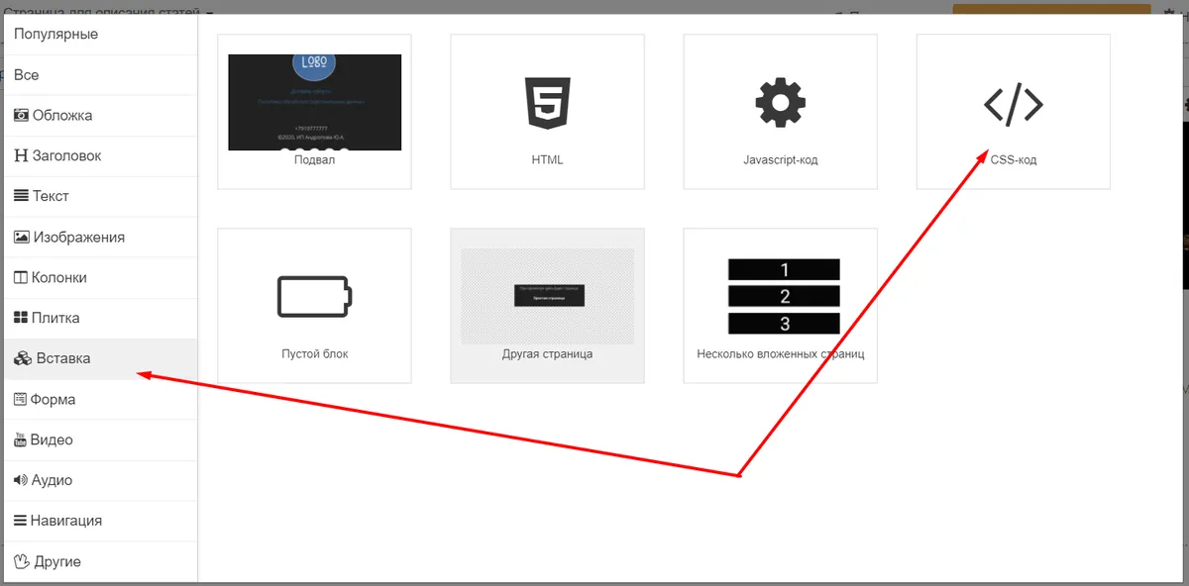Open the Текст category

point(99,197)
